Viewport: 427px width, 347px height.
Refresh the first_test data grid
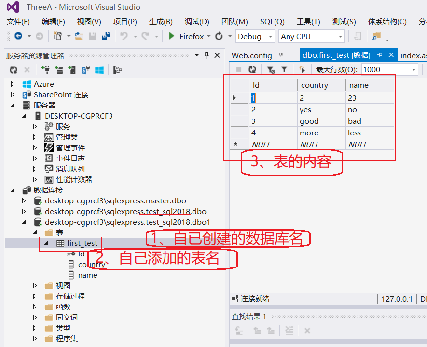click(252, 69)
